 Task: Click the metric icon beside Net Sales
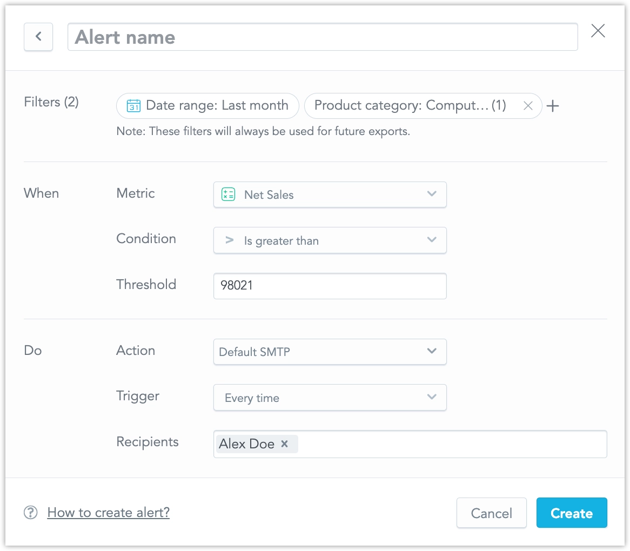click(227, 194)
